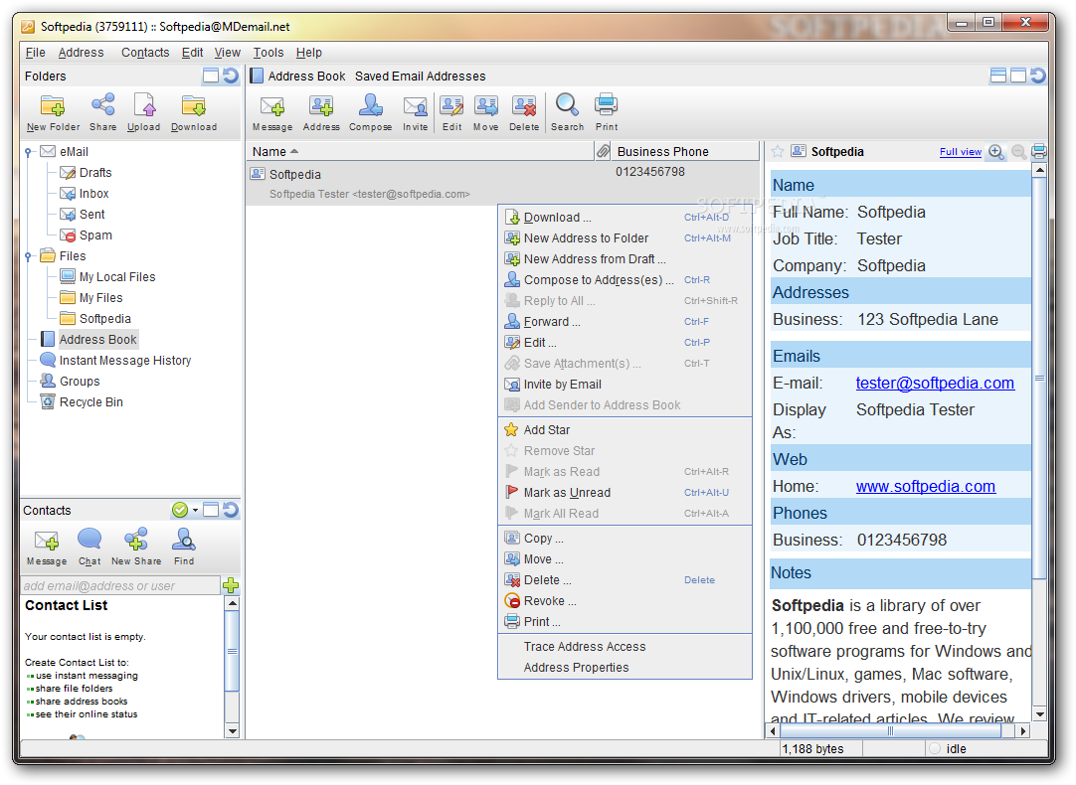The width and height of the screenshot is (1076, 785).
Task: Click the Full view link
Action: [x=960, y=151]
